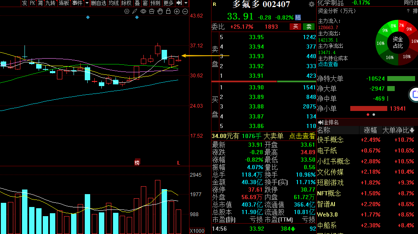The width and height of the screenshot is (418, 234).
Task: Click the 净特大单 green bar
Action: [x=401, y=79]
